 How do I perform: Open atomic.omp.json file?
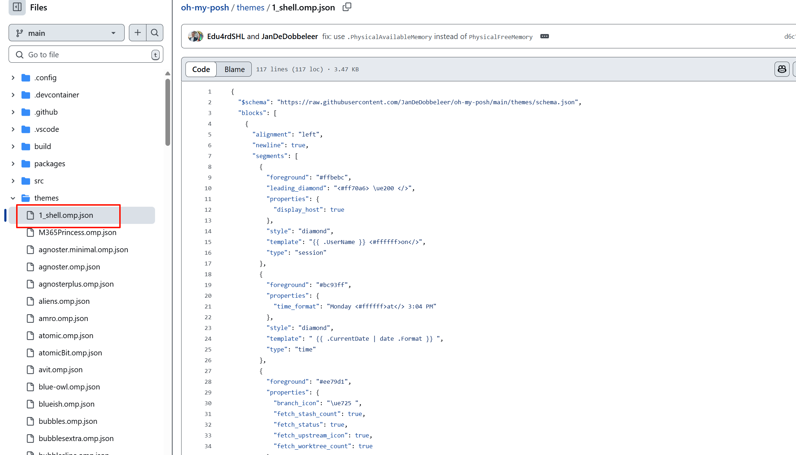click(x=66, y=336)
